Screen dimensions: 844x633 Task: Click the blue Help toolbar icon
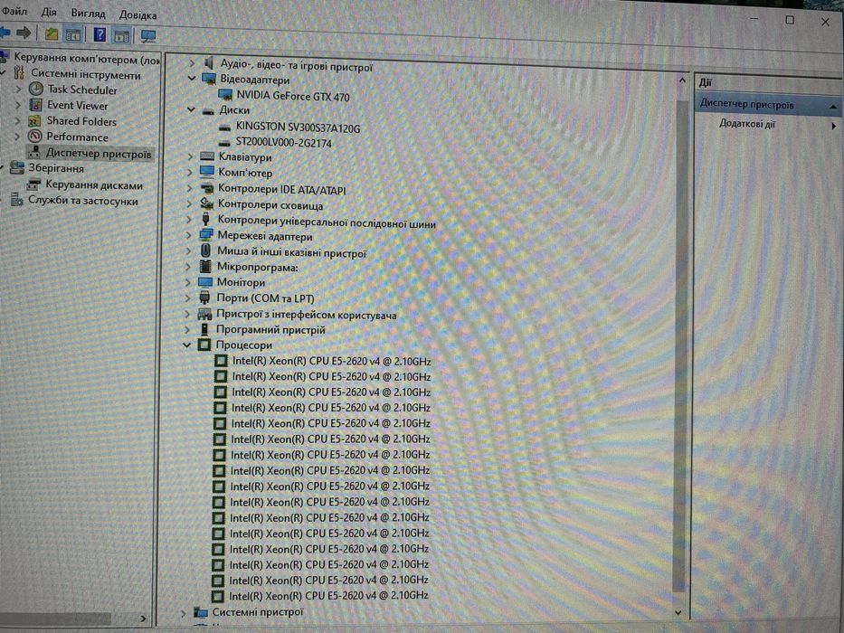click(100, 35)
